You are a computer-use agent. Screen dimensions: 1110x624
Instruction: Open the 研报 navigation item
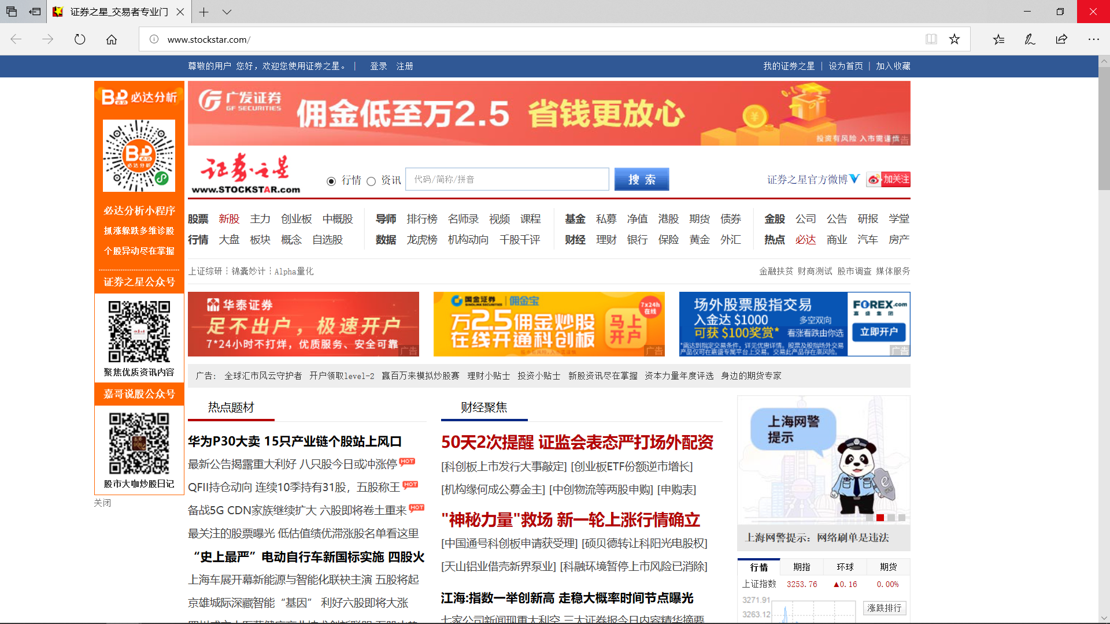point(868,219)
